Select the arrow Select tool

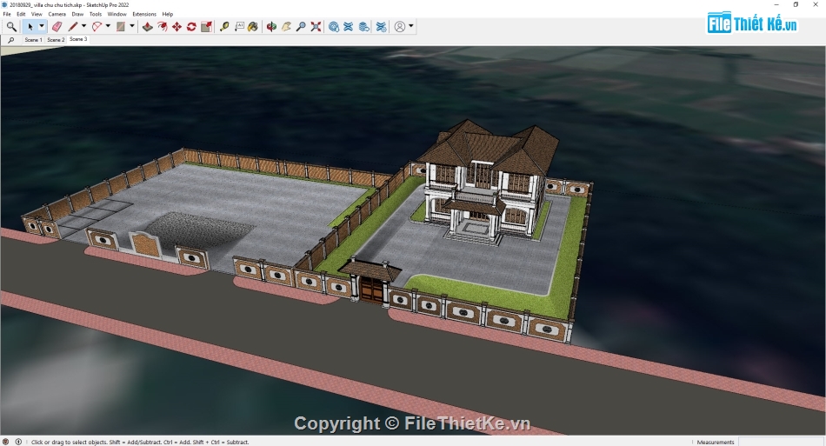30,26
